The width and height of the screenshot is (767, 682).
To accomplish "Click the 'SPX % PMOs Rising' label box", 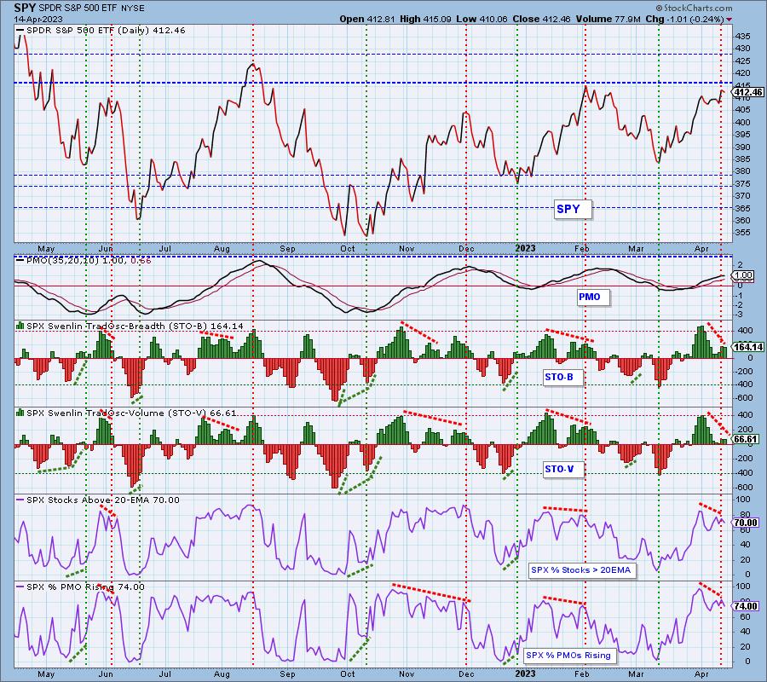I will tap(569, 655).
